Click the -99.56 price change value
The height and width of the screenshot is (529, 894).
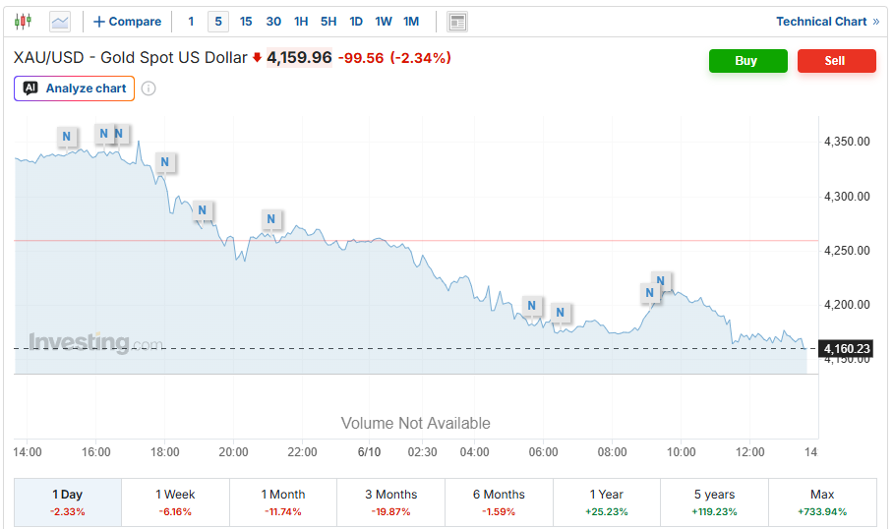pyautogui.click(x=361, y=58)
